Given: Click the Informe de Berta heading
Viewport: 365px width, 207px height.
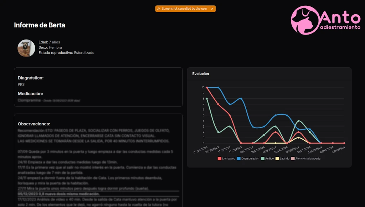Looking at the screenshot, I should click(40, 25).
